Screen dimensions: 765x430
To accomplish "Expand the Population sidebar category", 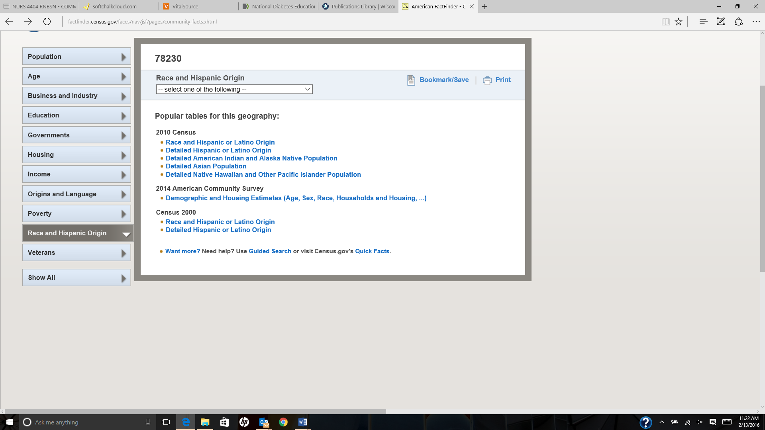I will pos(76,57).
